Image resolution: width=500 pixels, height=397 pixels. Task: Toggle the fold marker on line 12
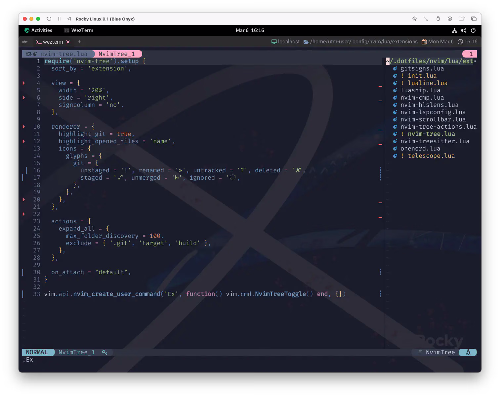(23, 141)
